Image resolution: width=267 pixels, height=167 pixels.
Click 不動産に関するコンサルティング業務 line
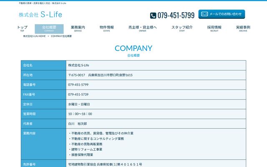coord(96,139)
